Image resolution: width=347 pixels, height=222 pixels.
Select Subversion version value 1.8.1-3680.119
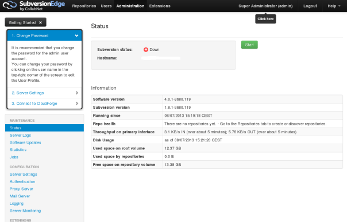(x=178, y=108)
